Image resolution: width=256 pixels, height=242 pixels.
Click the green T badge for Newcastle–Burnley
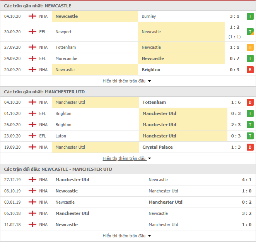point(250,16)
